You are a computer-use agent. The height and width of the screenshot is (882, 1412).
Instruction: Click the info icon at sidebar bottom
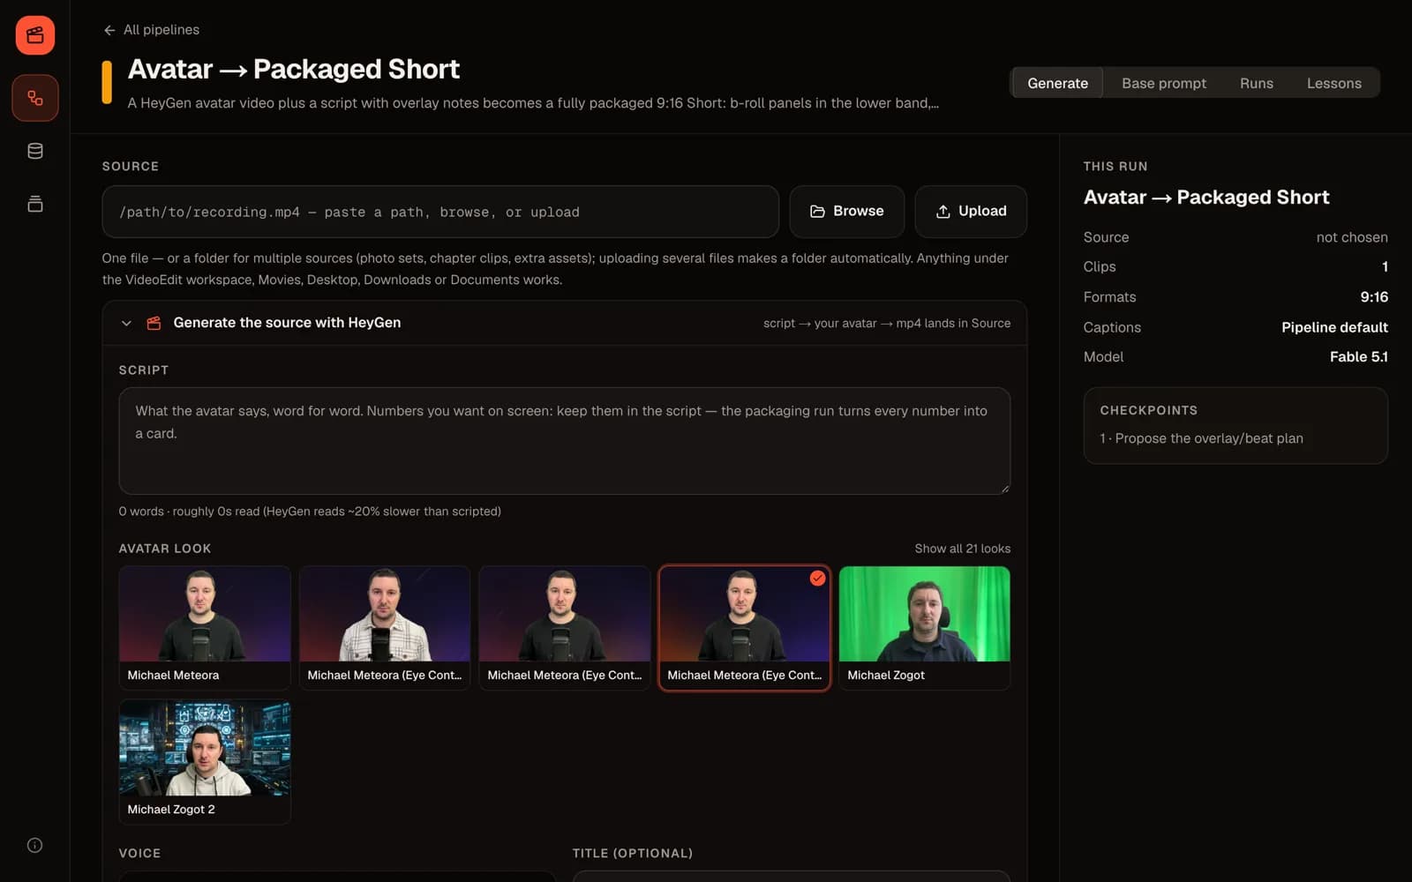35,845
